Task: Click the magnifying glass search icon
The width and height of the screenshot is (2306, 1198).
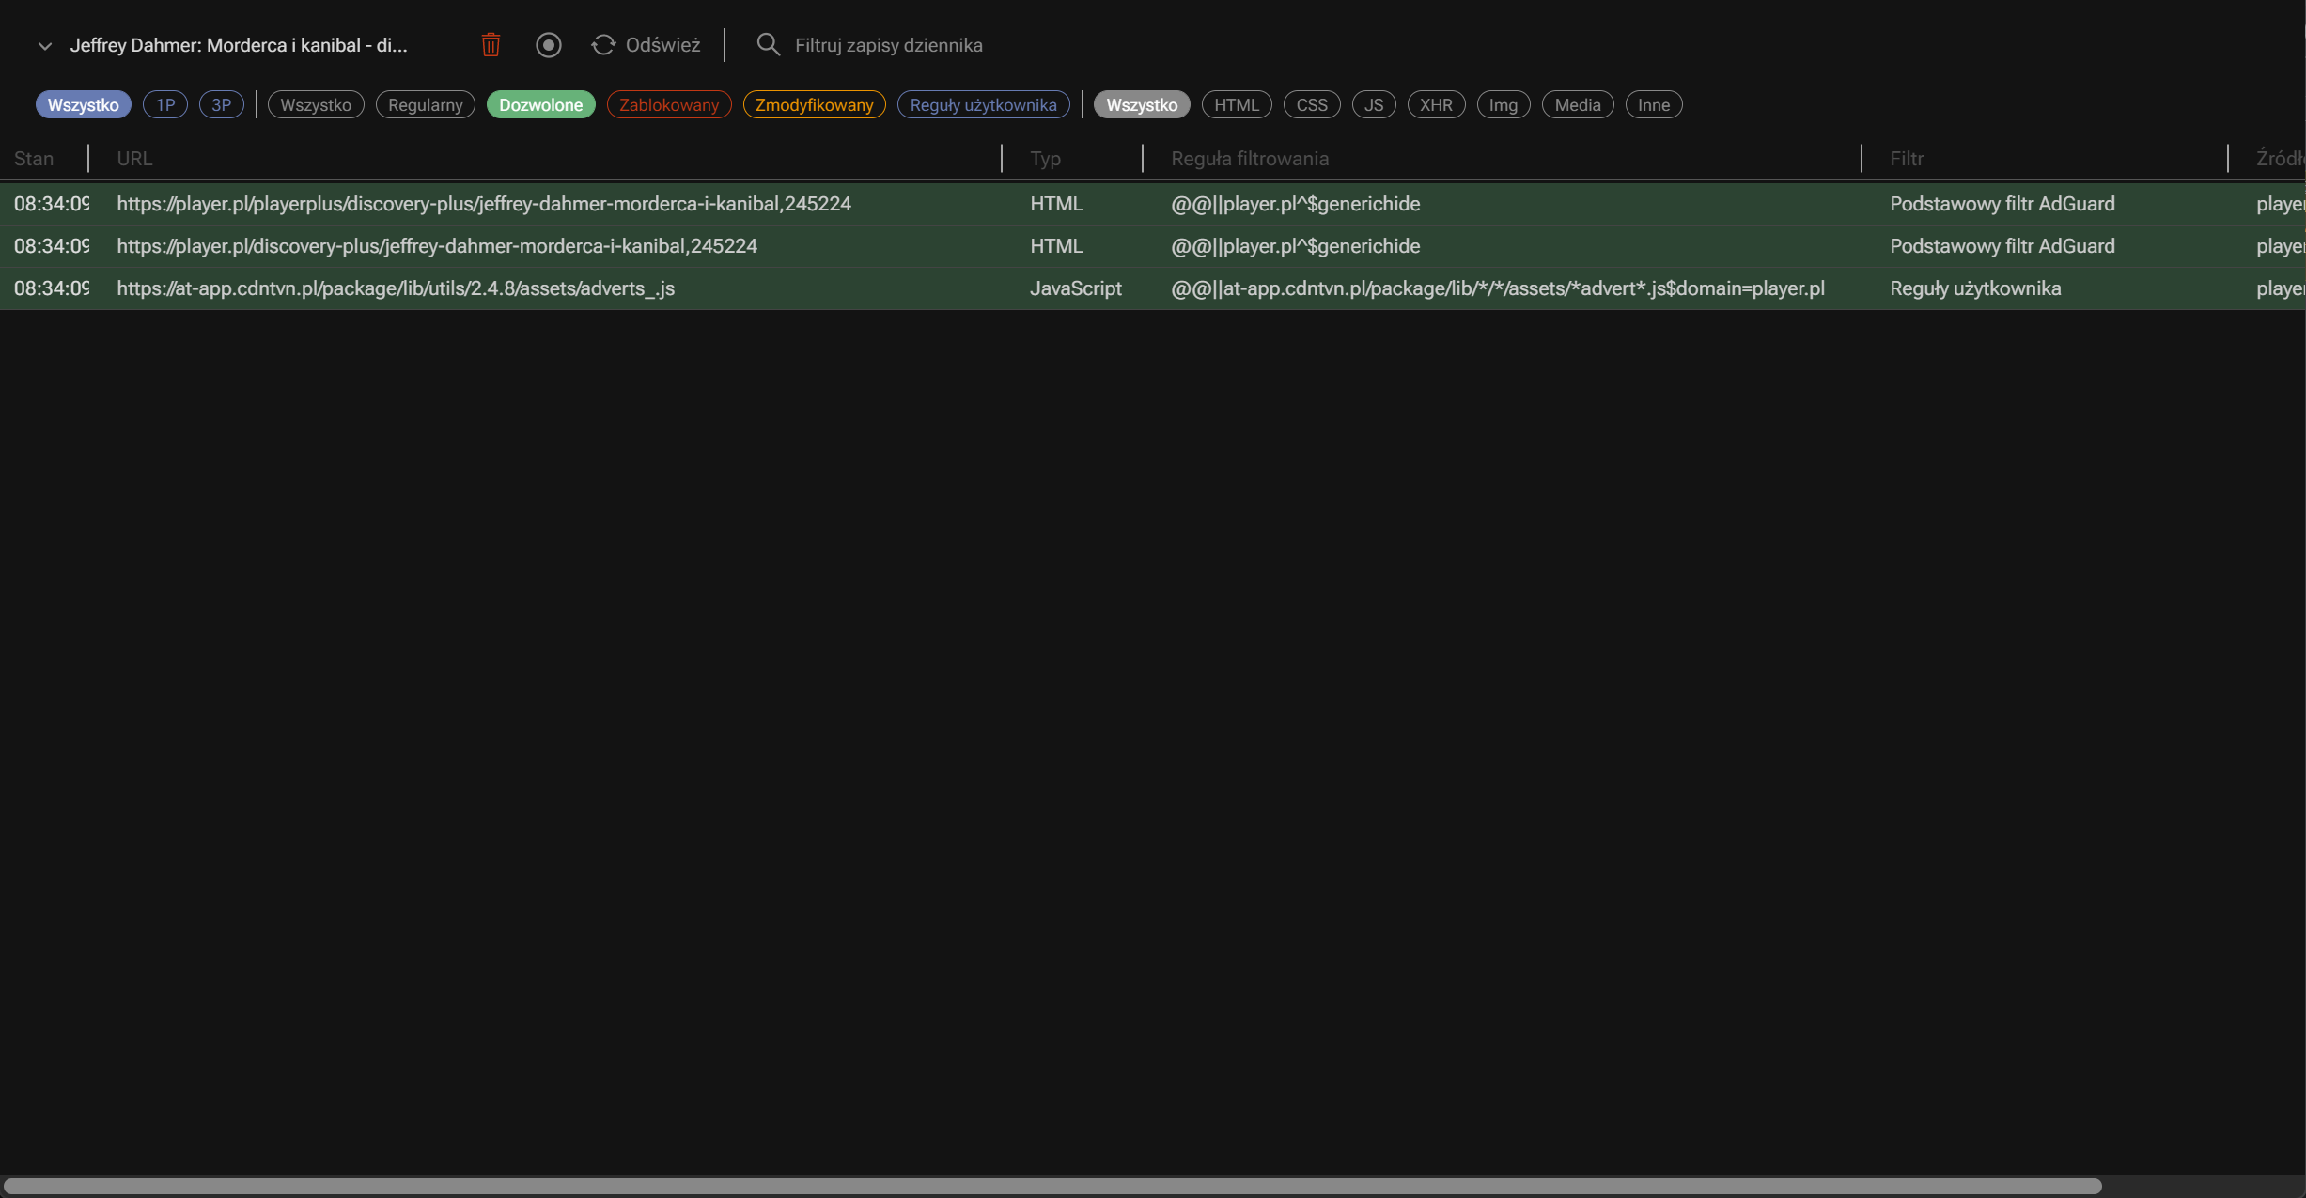Action: [x=768, y=44]
